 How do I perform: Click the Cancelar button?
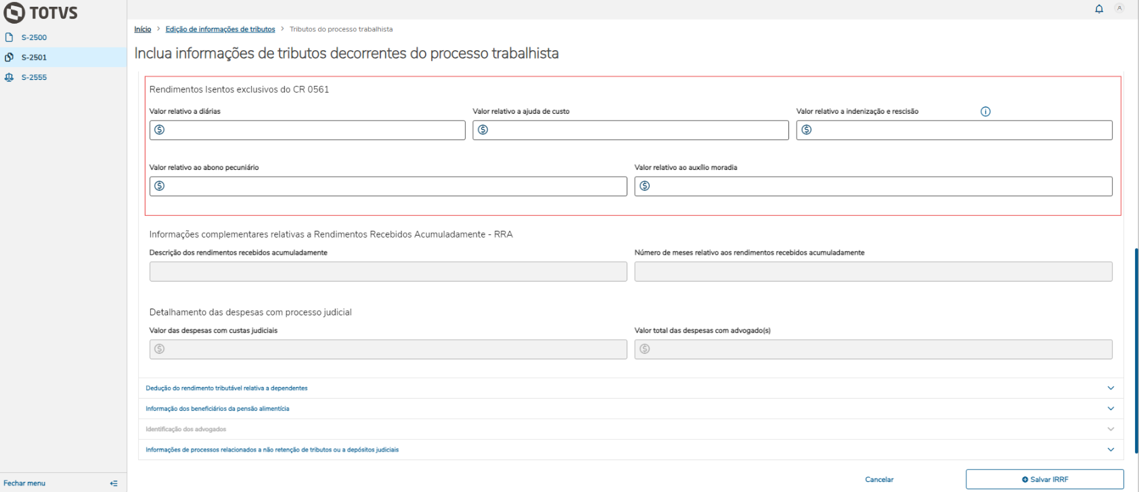pos(879,479)
